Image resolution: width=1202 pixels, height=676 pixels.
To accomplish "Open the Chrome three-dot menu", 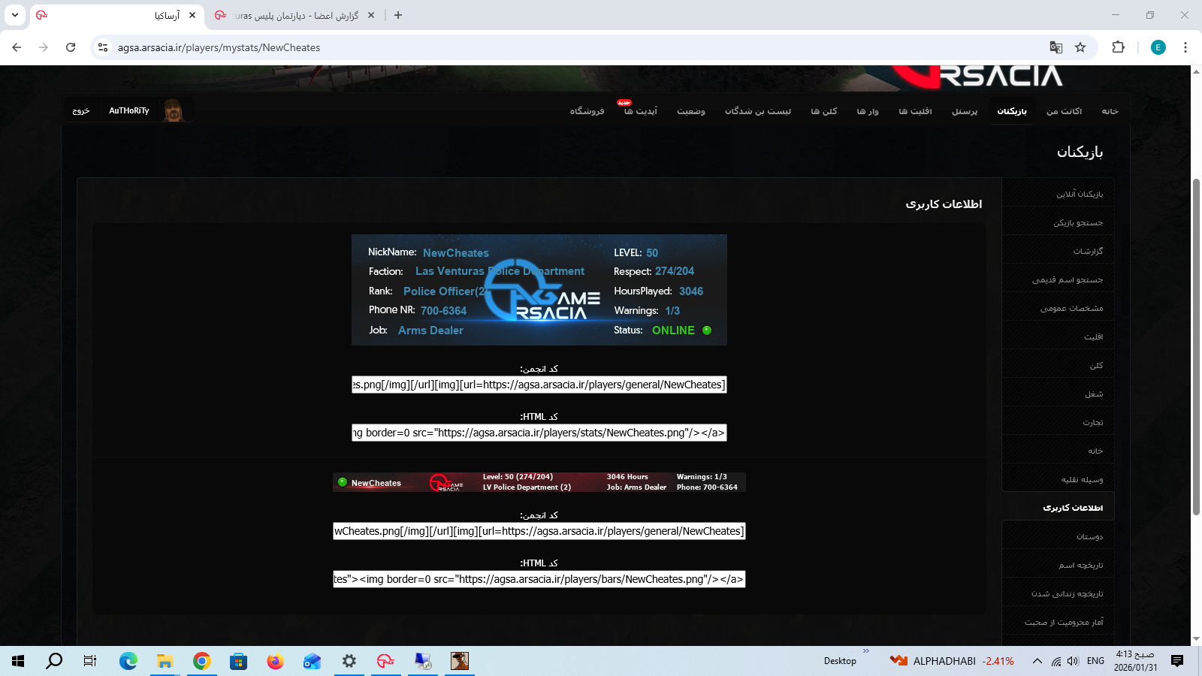I will coord(1185,47).
